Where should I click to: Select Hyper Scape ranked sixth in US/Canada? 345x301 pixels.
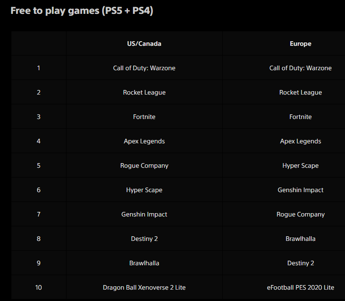[144, 190]
